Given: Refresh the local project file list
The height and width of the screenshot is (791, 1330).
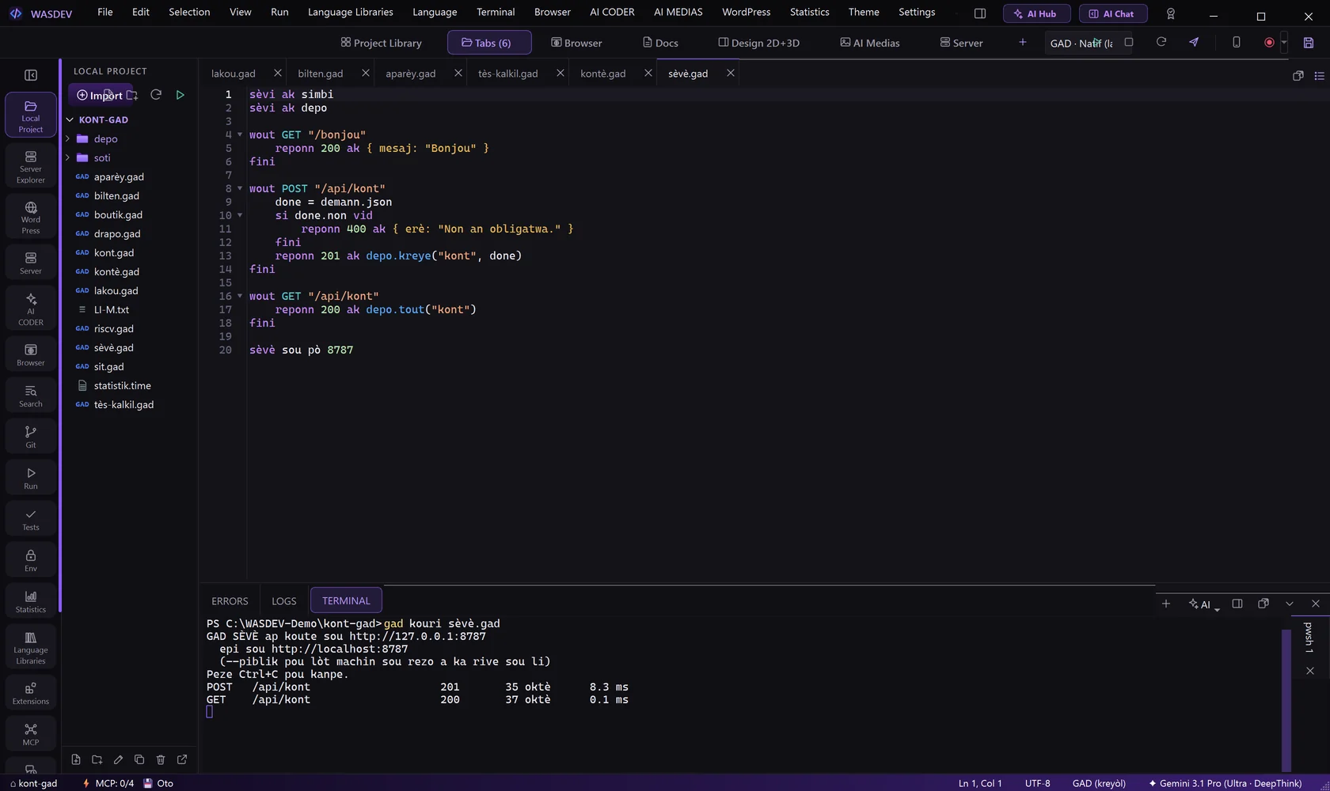Looking at the screenshot, I should coord(156,95).
